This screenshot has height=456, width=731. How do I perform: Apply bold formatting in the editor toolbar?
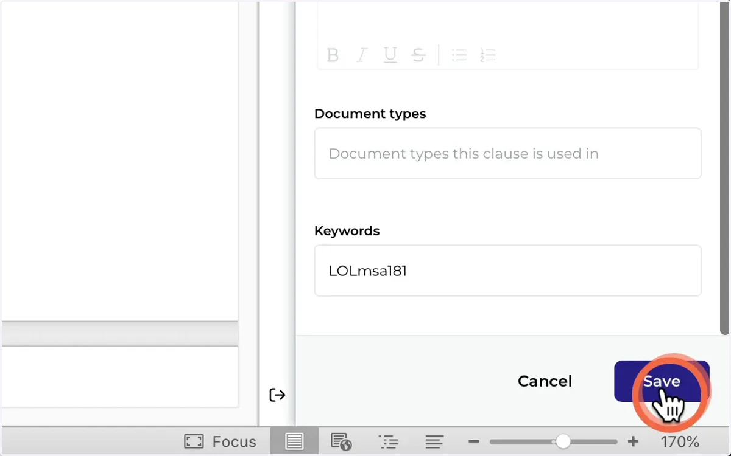coord(333,55)
